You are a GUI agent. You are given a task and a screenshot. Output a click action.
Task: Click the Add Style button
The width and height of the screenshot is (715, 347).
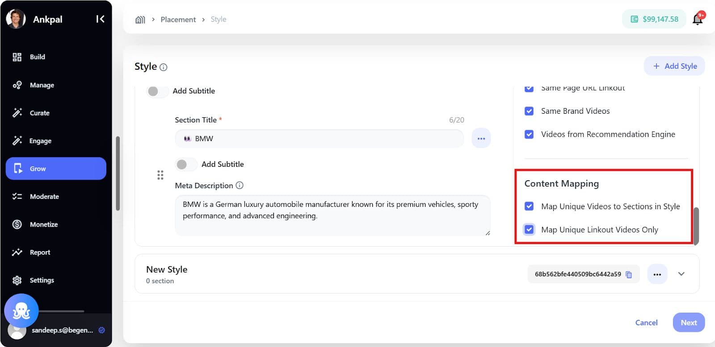pos(674,66)
